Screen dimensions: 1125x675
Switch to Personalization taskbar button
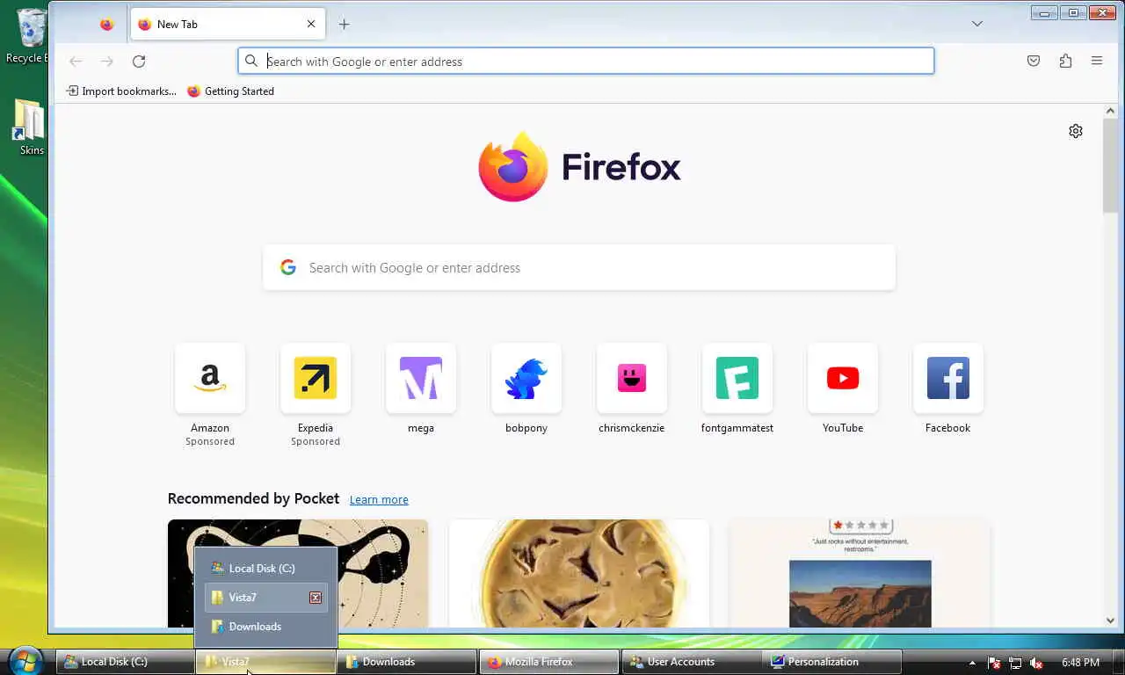tap(832, 662)
